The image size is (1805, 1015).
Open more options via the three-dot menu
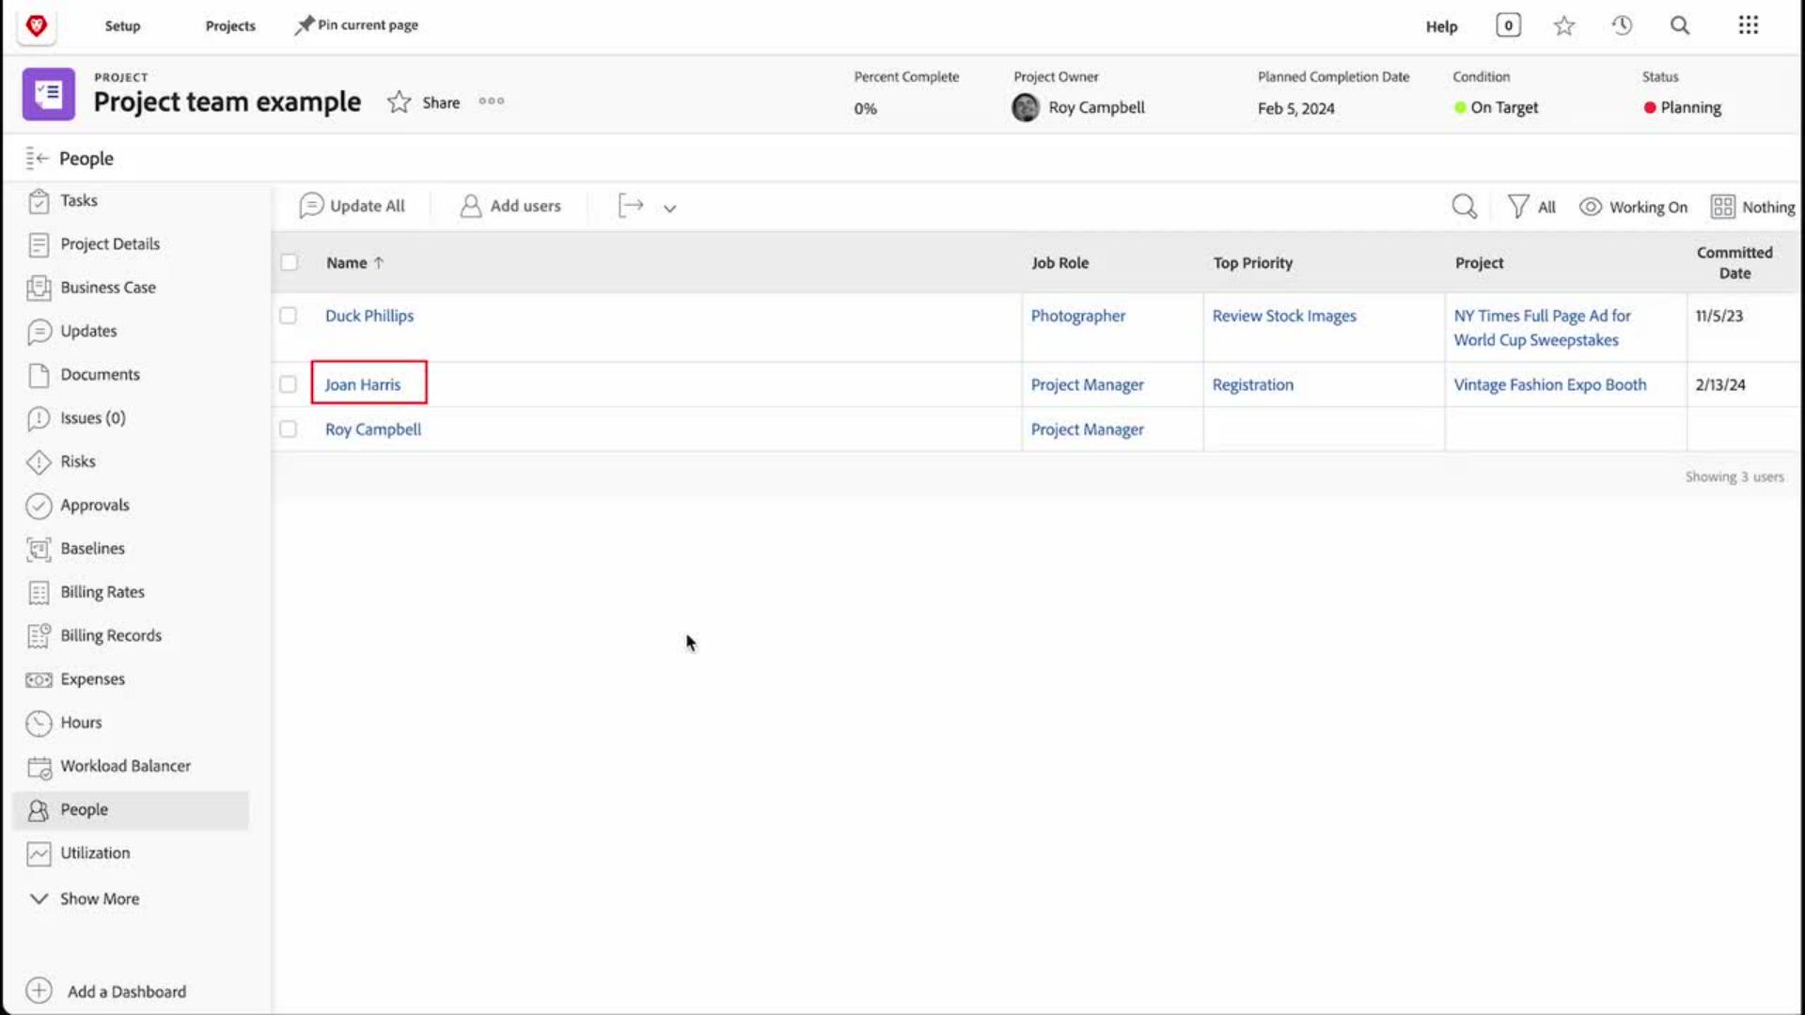tap(491, 101)
